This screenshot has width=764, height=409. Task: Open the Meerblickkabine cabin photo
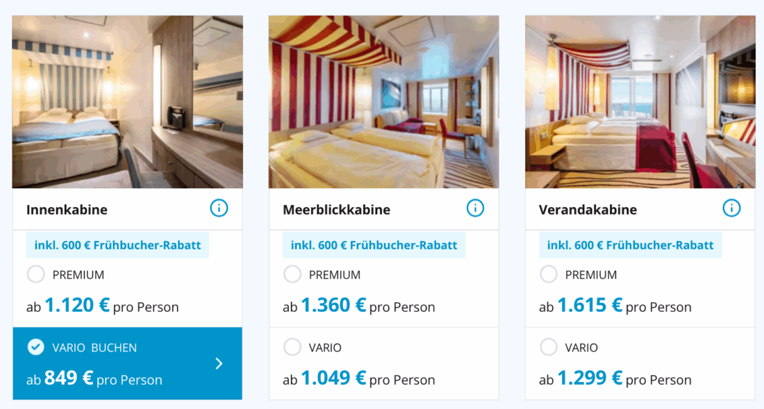click(383, 102)
